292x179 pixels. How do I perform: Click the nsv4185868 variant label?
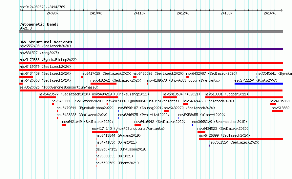coord(280,101)
